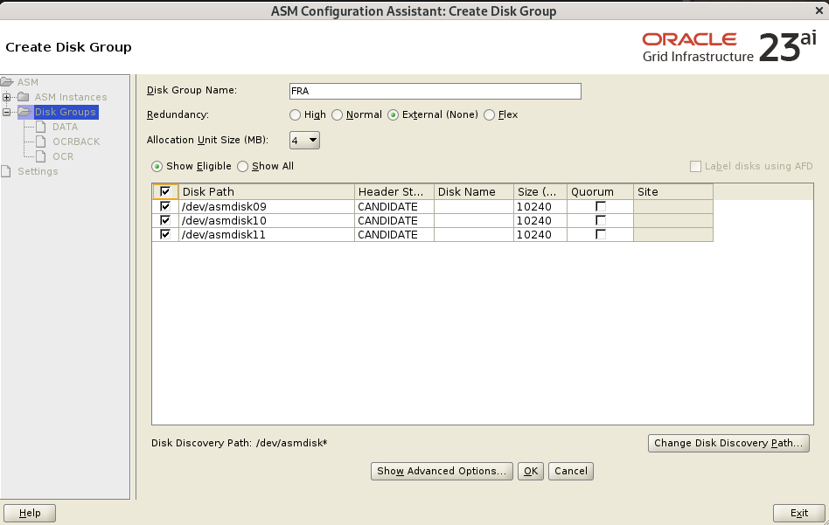Click the Exit button
This screenshot has width=829, height=525.
(x=799, y=513)
